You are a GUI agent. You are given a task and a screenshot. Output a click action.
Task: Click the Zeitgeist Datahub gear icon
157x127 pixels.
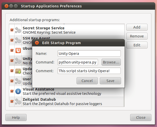[x=18, y=101]
